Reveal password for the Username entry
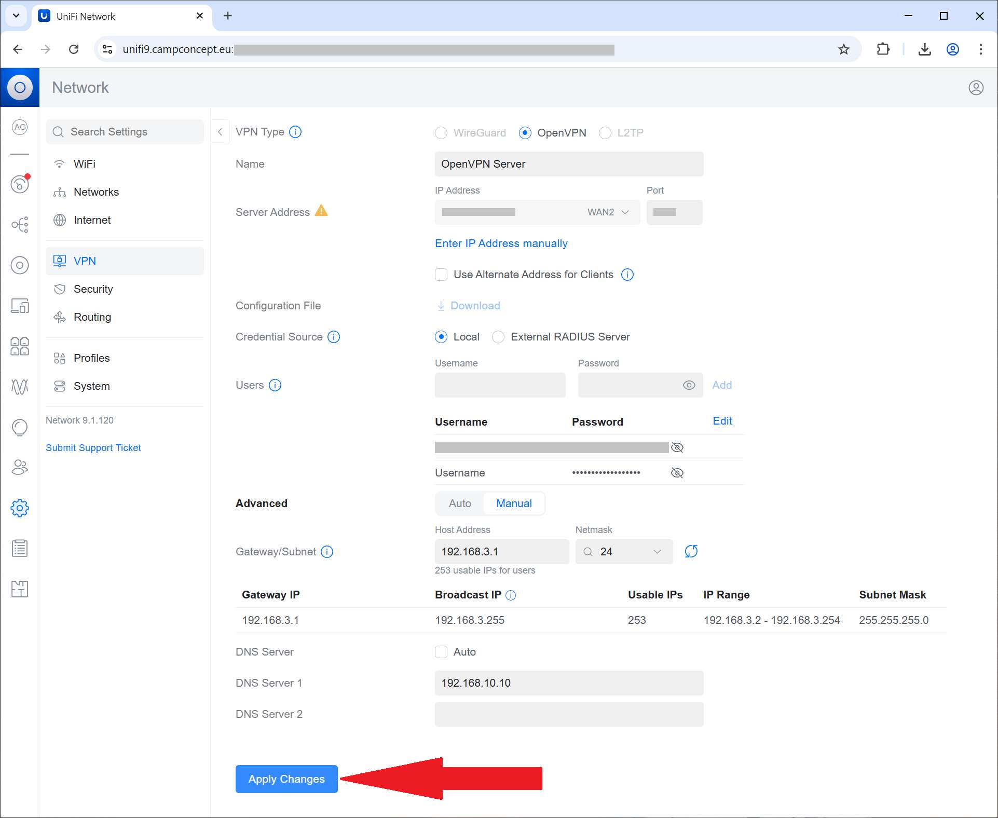 click(x=677, y=473)
